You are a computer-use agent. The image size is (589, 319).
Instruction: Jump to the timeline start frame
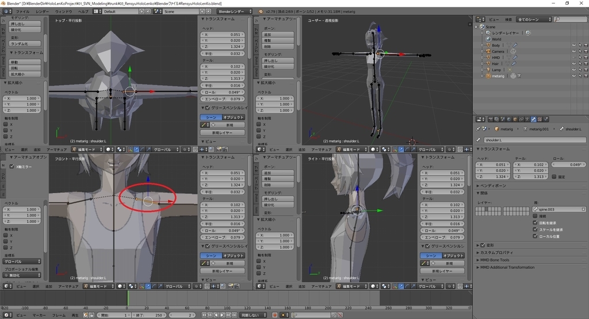(x=204, y=315)
